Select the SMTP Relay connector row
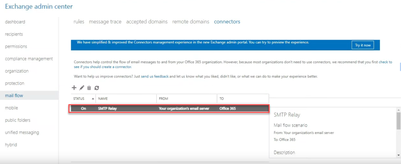This screenshot has width=401, height=164. pos(169,108)
